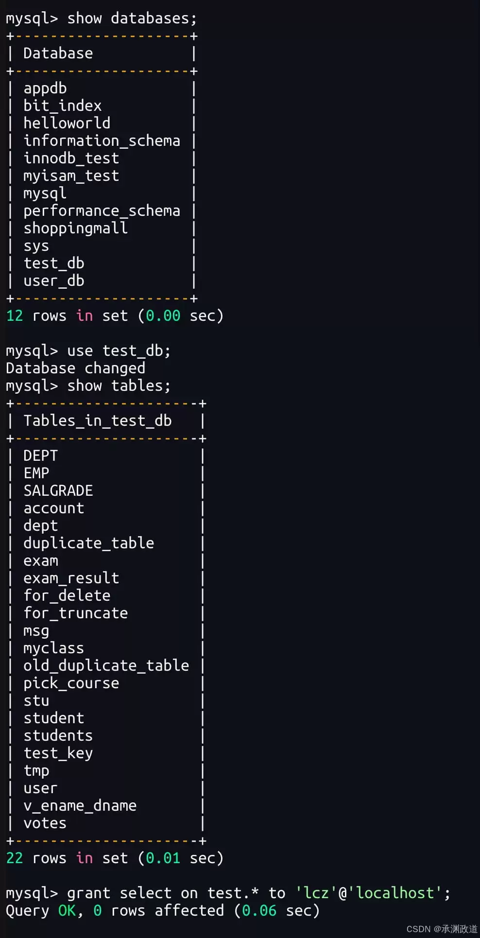Select the votes table entry
Screen dimensions: 480x938
pyautogui.click(x=45, y=823)
